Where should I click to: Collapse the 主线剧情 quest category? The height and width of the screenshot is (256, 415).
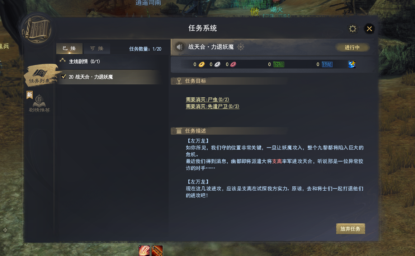point(62,61)
